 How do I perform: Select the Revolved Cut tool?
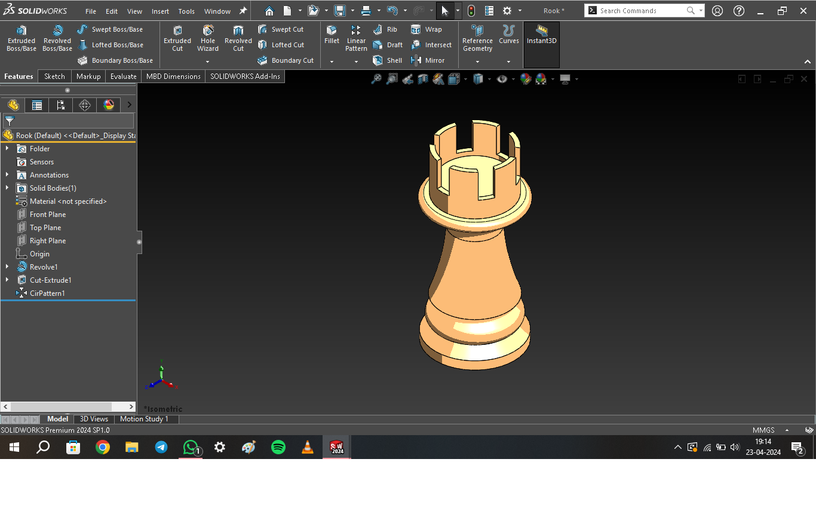(238, 38)
